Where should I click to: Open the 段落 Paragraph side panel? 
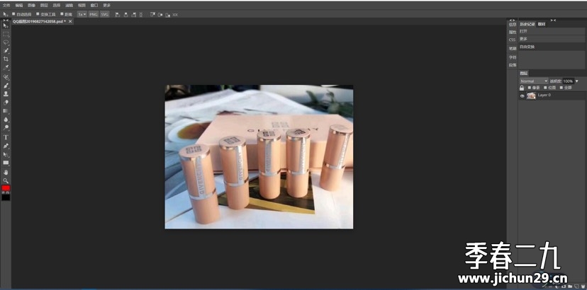pos(513,65)
